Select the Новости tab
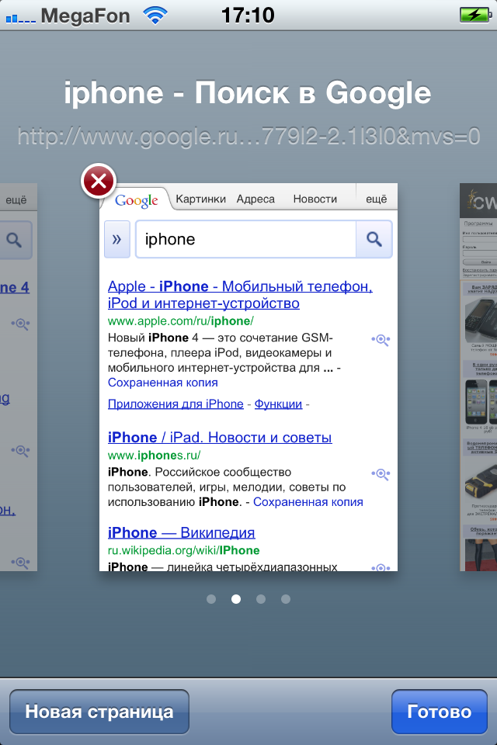This screenshot has height=745, width=497. coord(315,199)
